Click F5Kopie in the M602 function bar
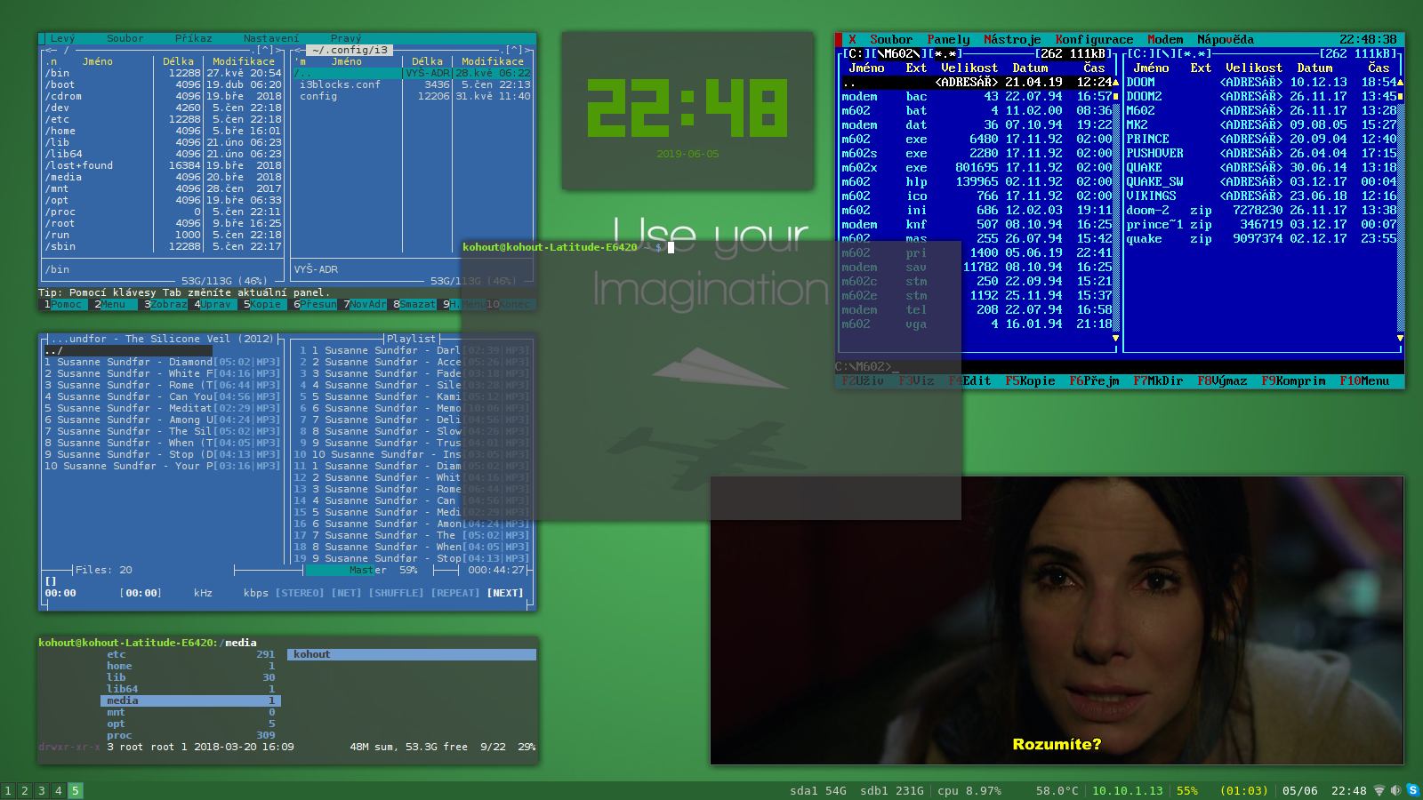This screenshot has height=800, width=1423. (1030, 380)
